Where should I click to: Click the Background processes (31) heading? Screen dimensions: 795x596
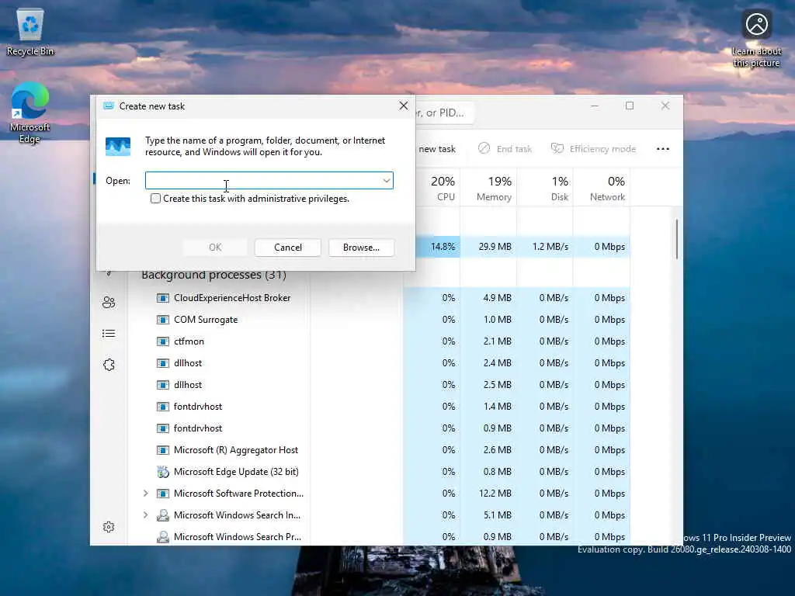pyautogui.click(x=214, y=275)
